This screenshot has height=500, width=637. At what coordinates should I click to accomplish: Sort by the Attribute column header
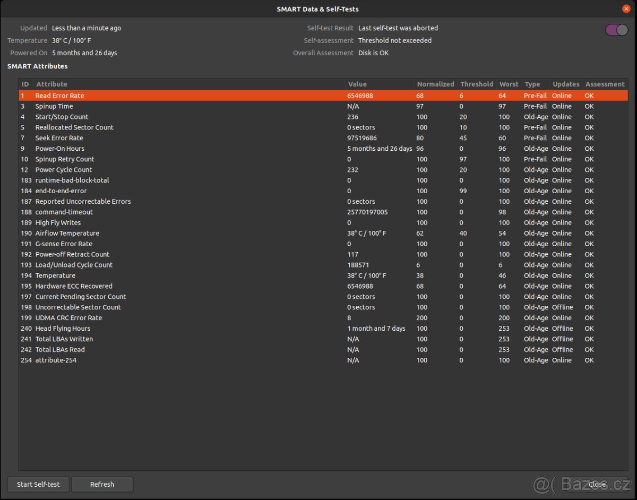51,84
